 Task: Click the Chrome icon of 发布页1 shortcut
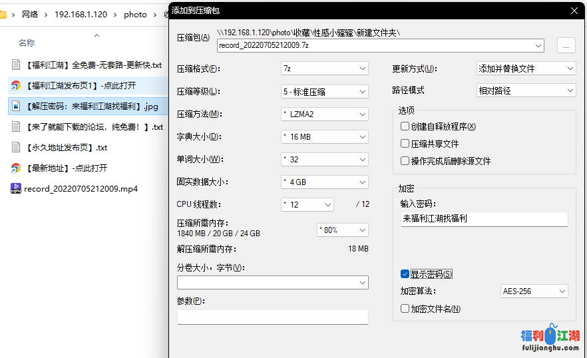(x=16, y=85)
